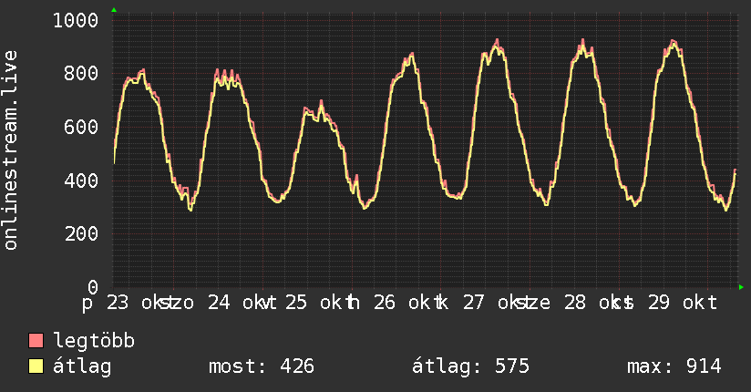Click the '27 okt' date label
This screenshot has height=392, width=751.
click(493, 303)
